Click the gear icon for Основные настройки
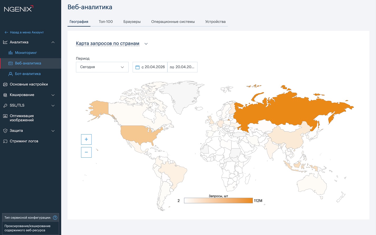The width and height of the screenshot is (376, 235). (5, 84)
